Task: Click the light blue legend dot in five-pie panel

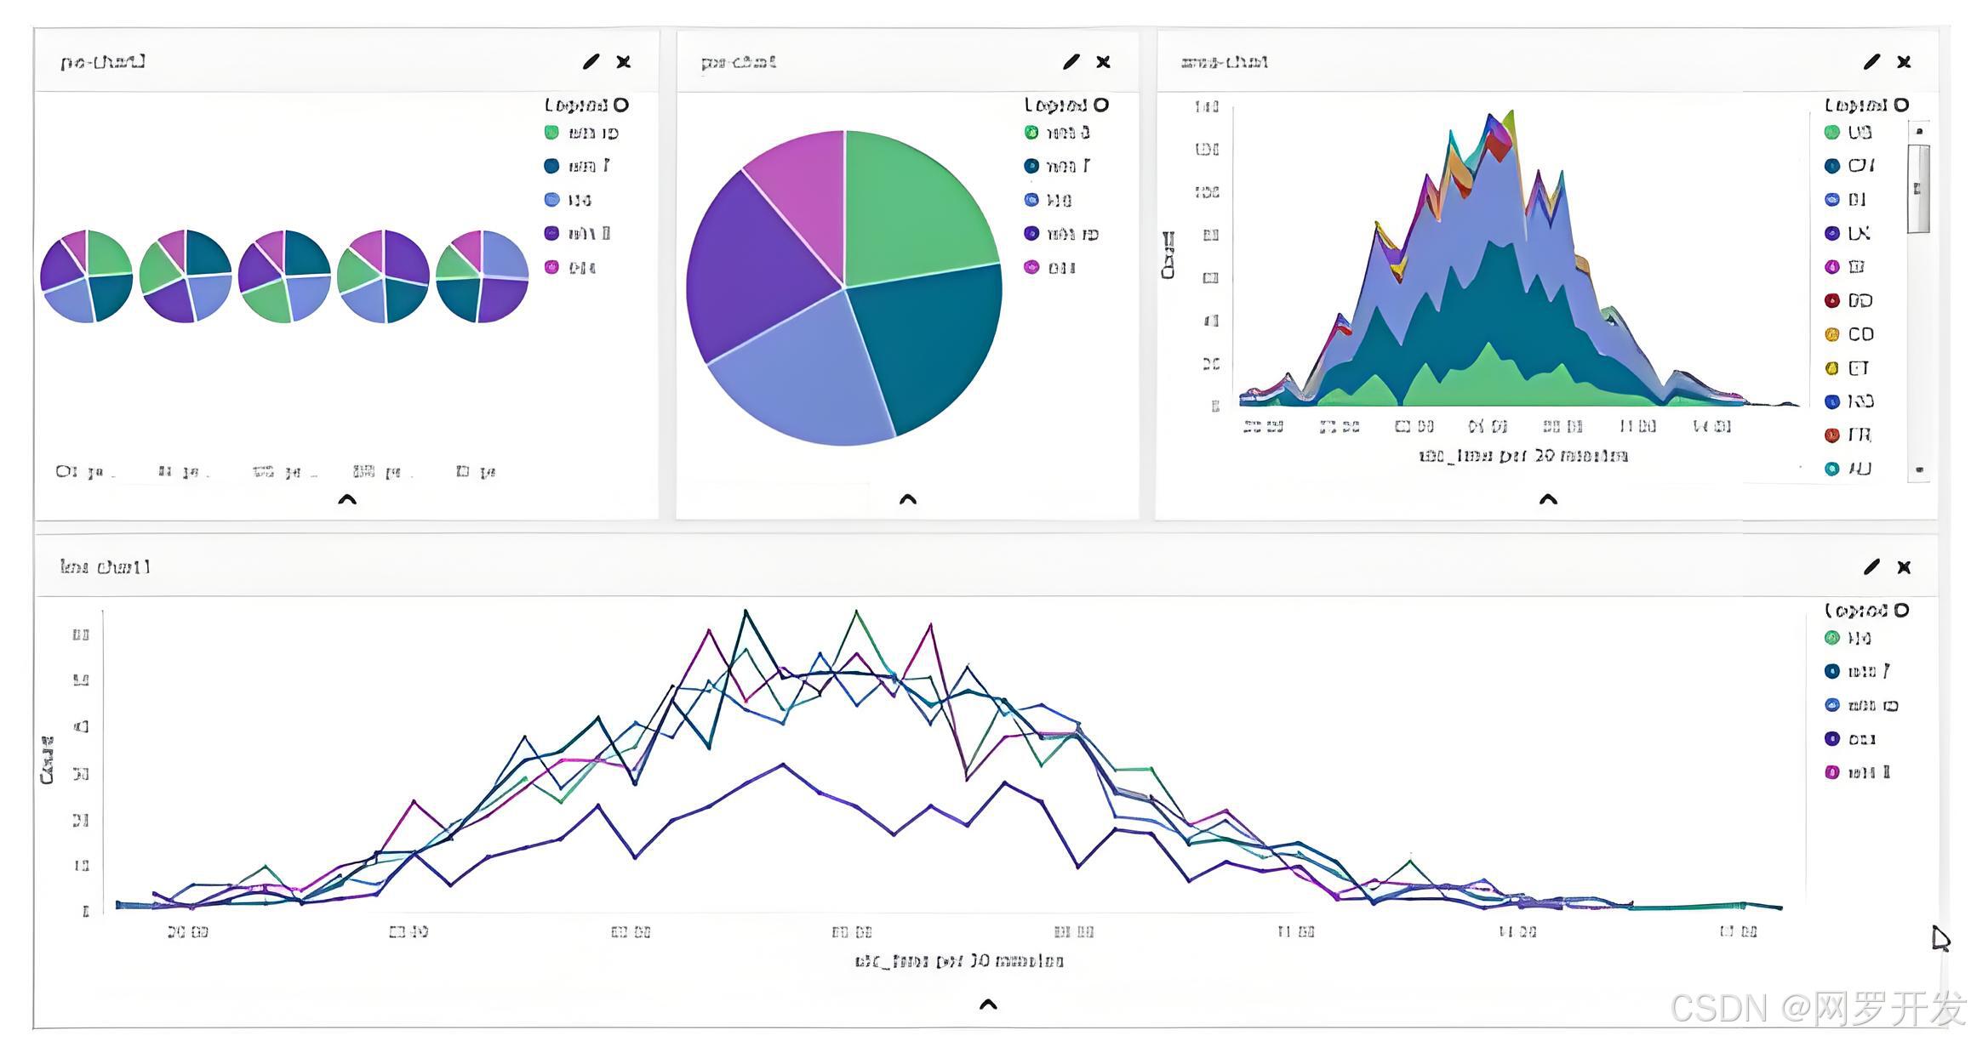Action: pos(551,200)
